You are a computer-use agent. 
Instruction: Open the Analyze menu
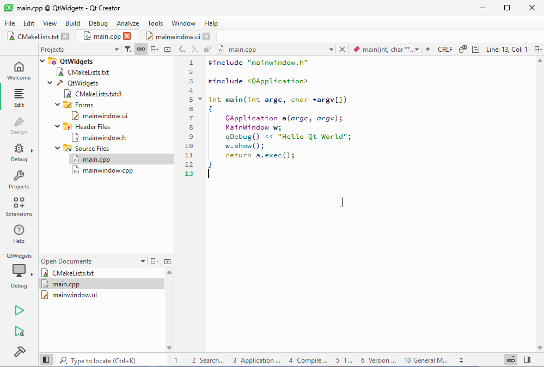(x=127, y=23)
